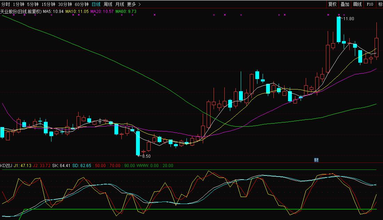This screenshot has height=220, width=383.
Task: Click the 财 financial event icon
Action: [316, 160]
